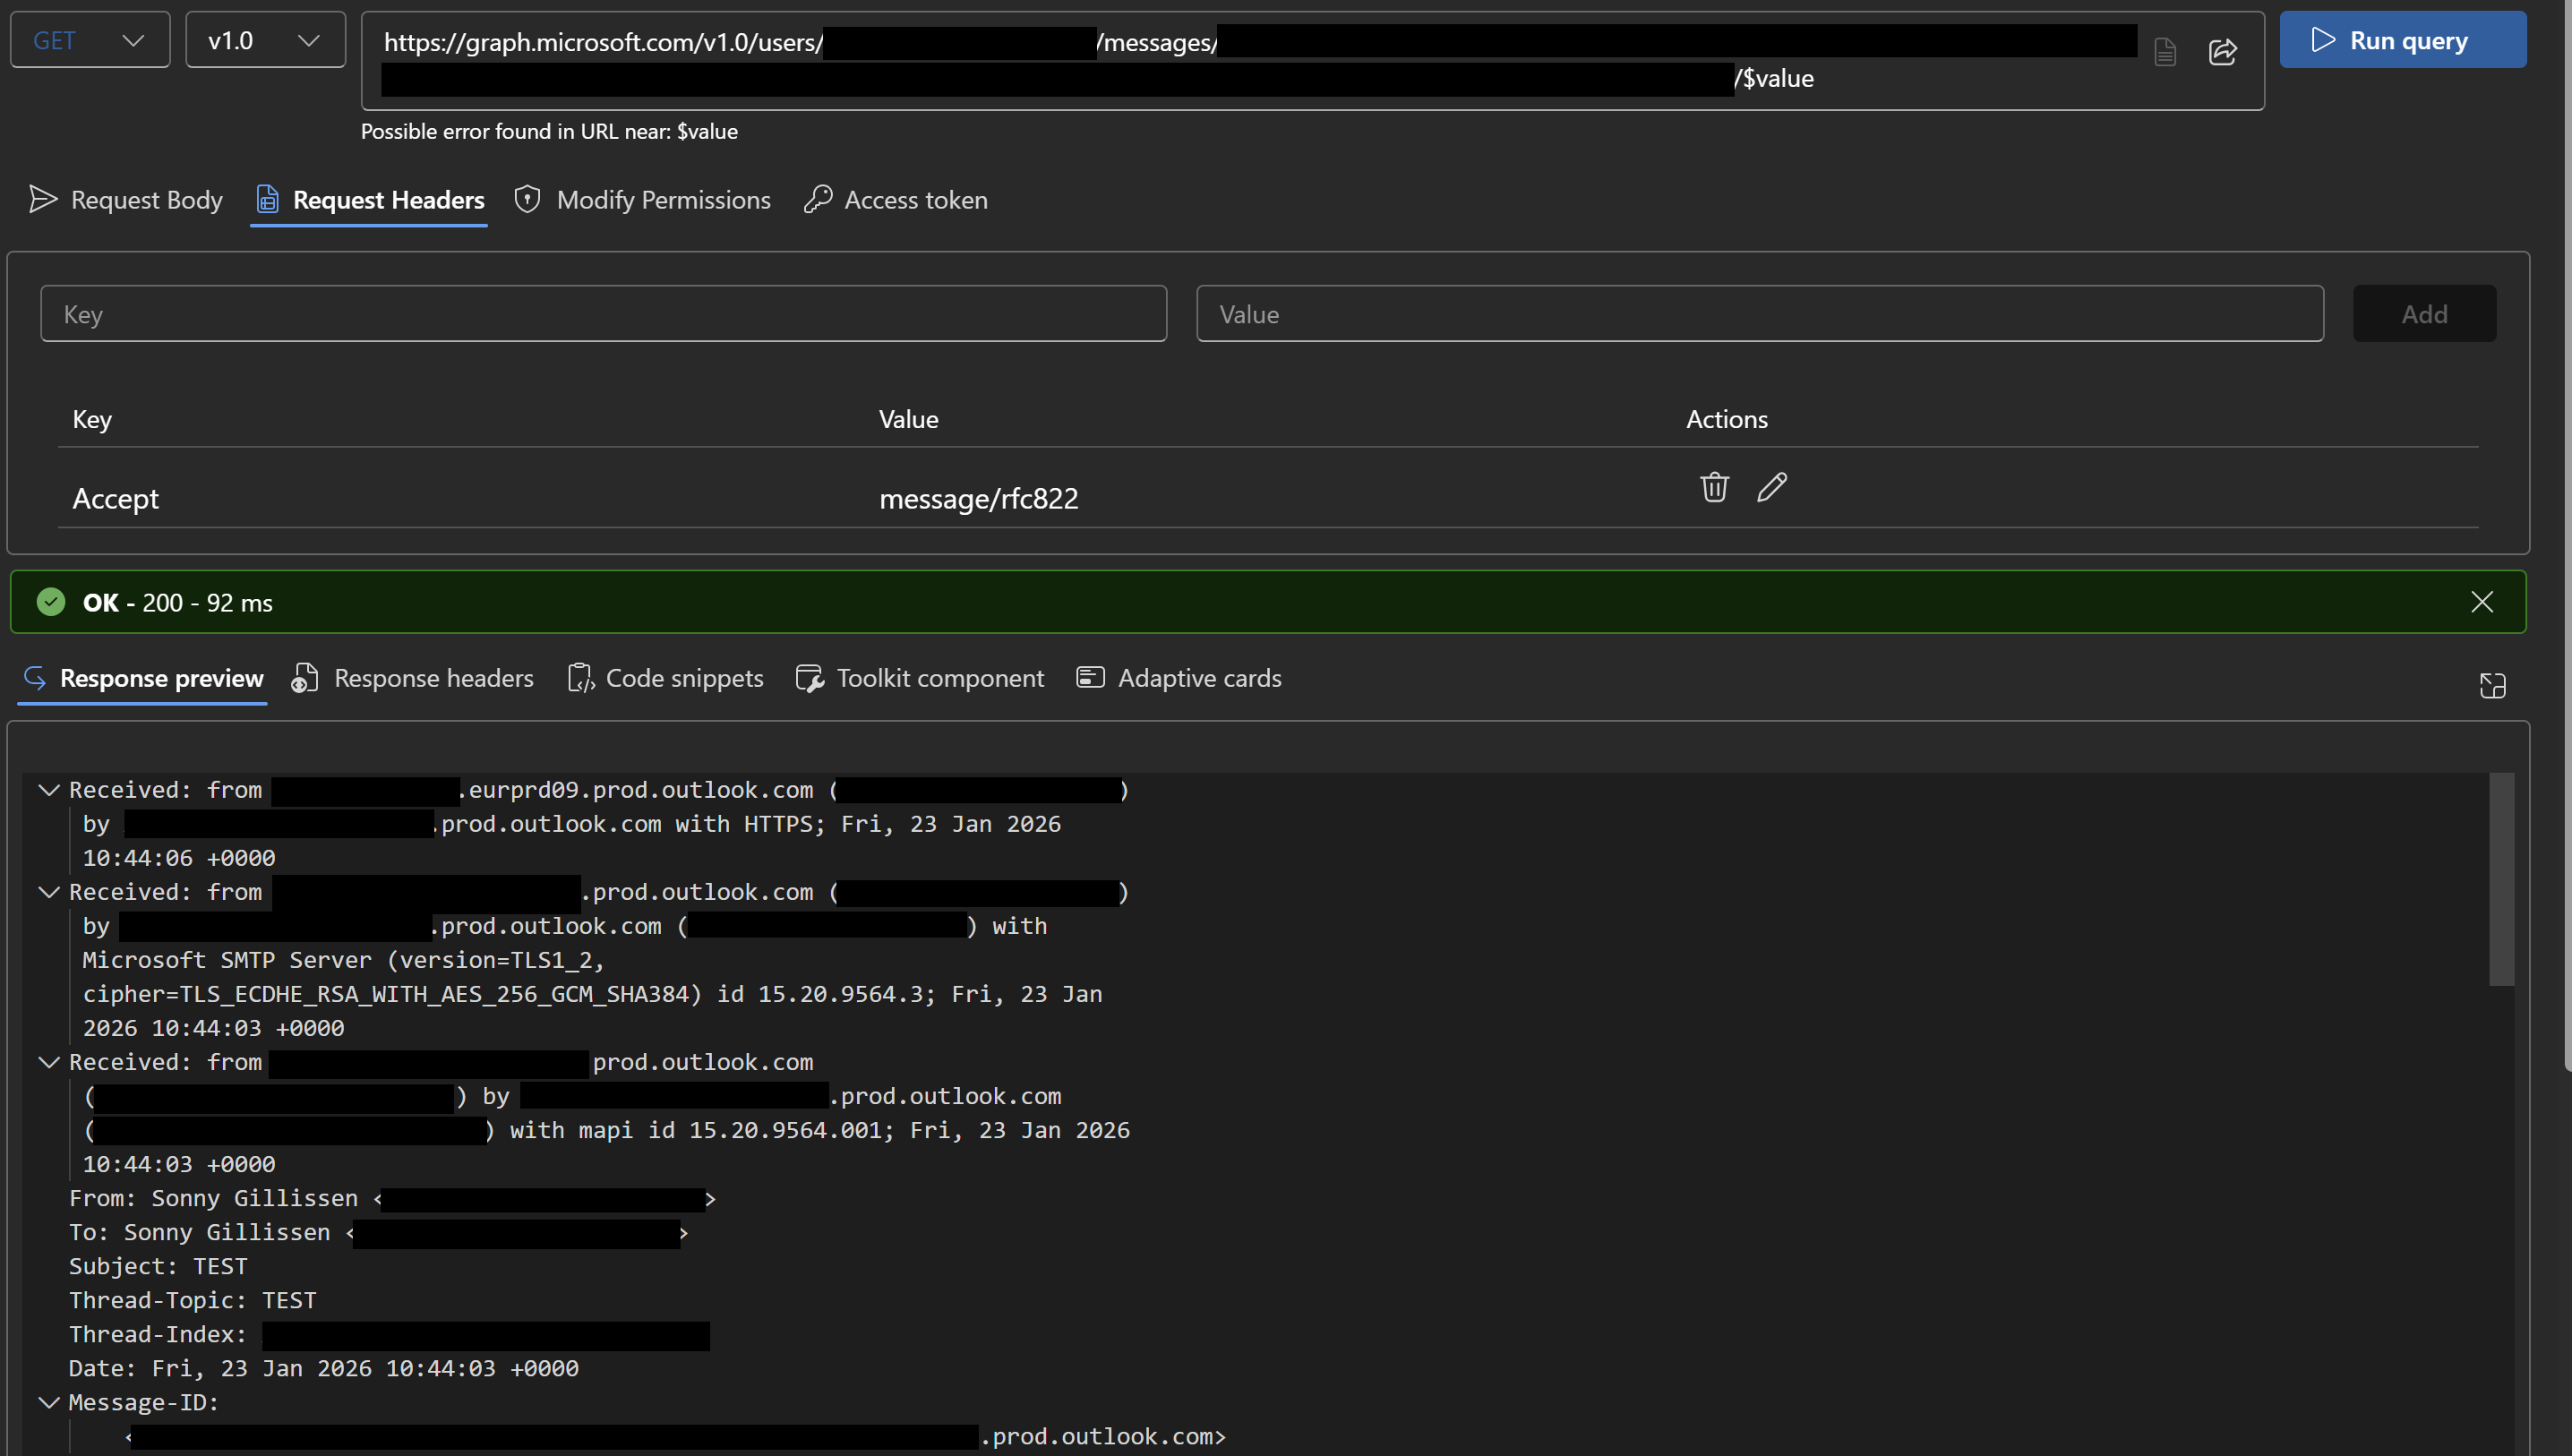Collapse the Message-ID entry
This screenshot has width=2572, height=1456.
48,1402
